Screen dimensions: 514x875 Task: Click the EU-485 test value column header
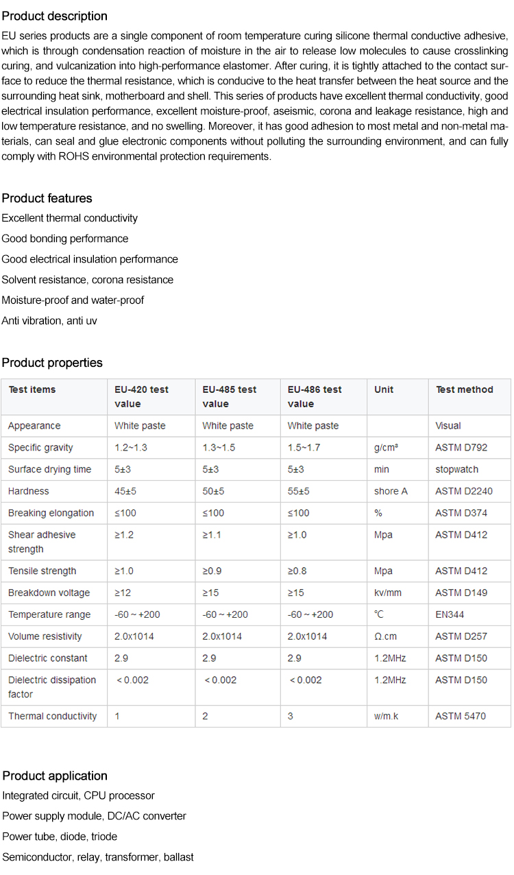pos(229,396)
